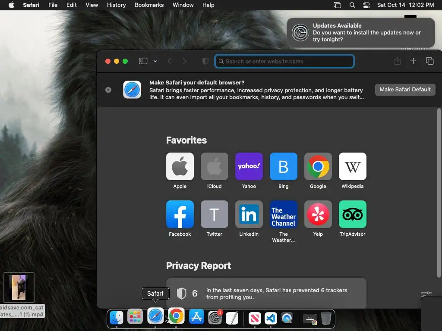Screen dimensions: 442x331
Task: Click the date and time in the menu bar
Action: pyautogui.click(x=405, y=5)
